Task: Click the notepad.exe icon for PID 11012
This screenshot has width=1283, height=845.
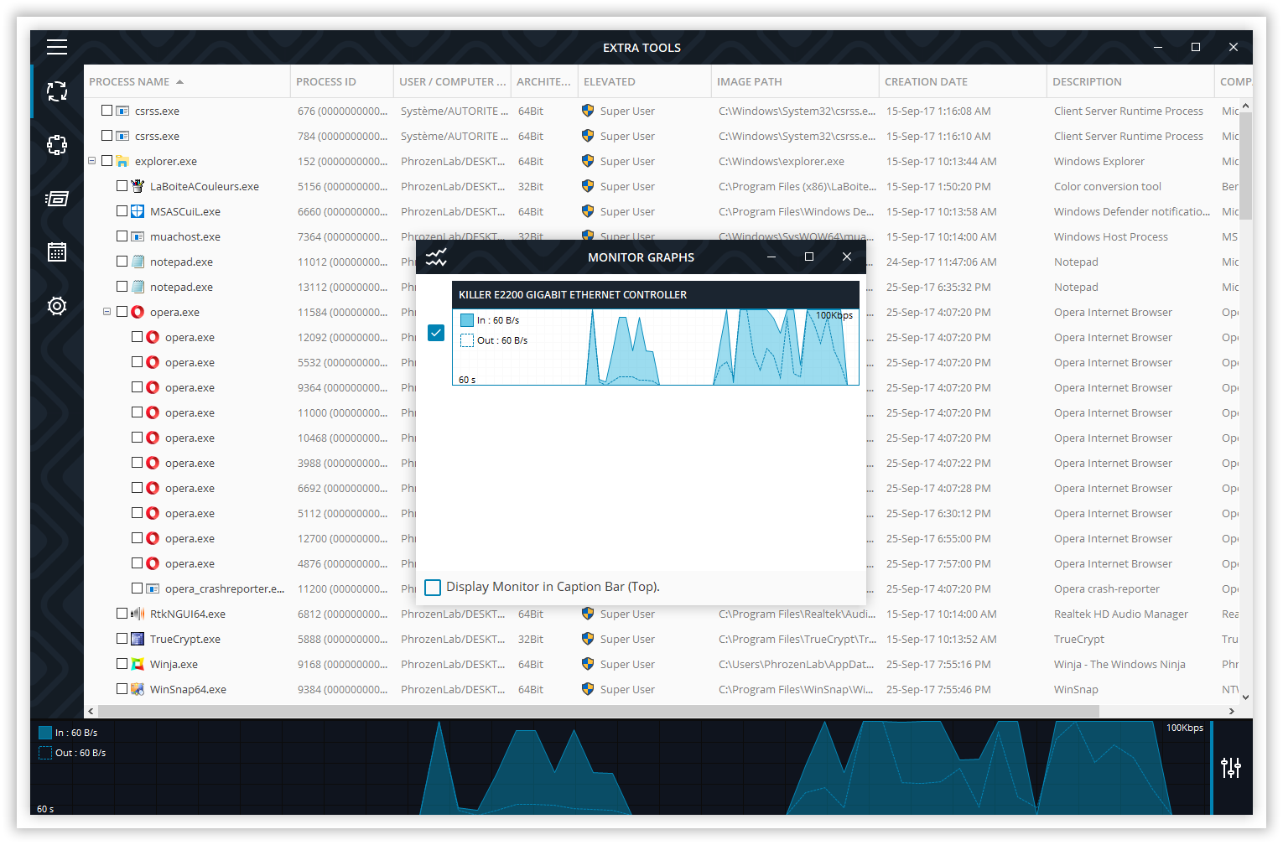Action: click(x=138, y=262)
